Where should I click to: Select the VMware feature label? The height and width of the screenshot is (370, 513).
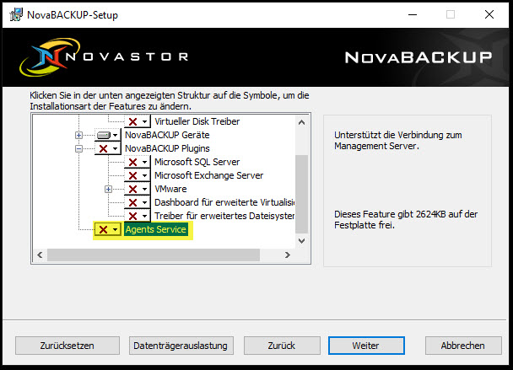click(170, 189)
